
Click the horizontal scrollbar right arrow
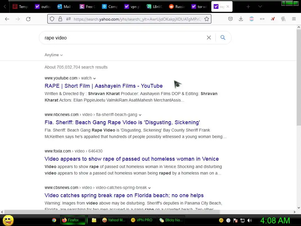295,212
